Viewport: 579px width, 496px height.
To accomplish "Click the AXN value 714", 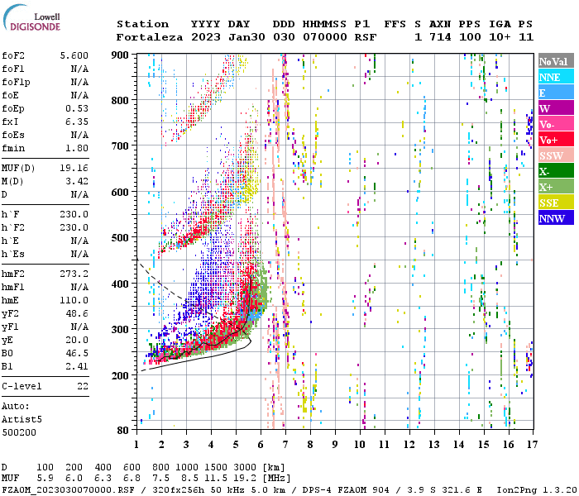I will click(x=440, y=37).
